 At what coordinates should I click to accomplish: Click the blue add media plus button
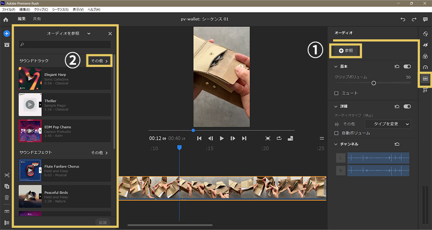click(x=6, y=34)
